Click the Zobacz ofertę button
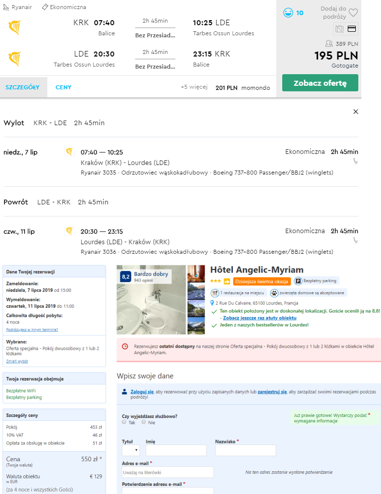 [x=320, y=83]
